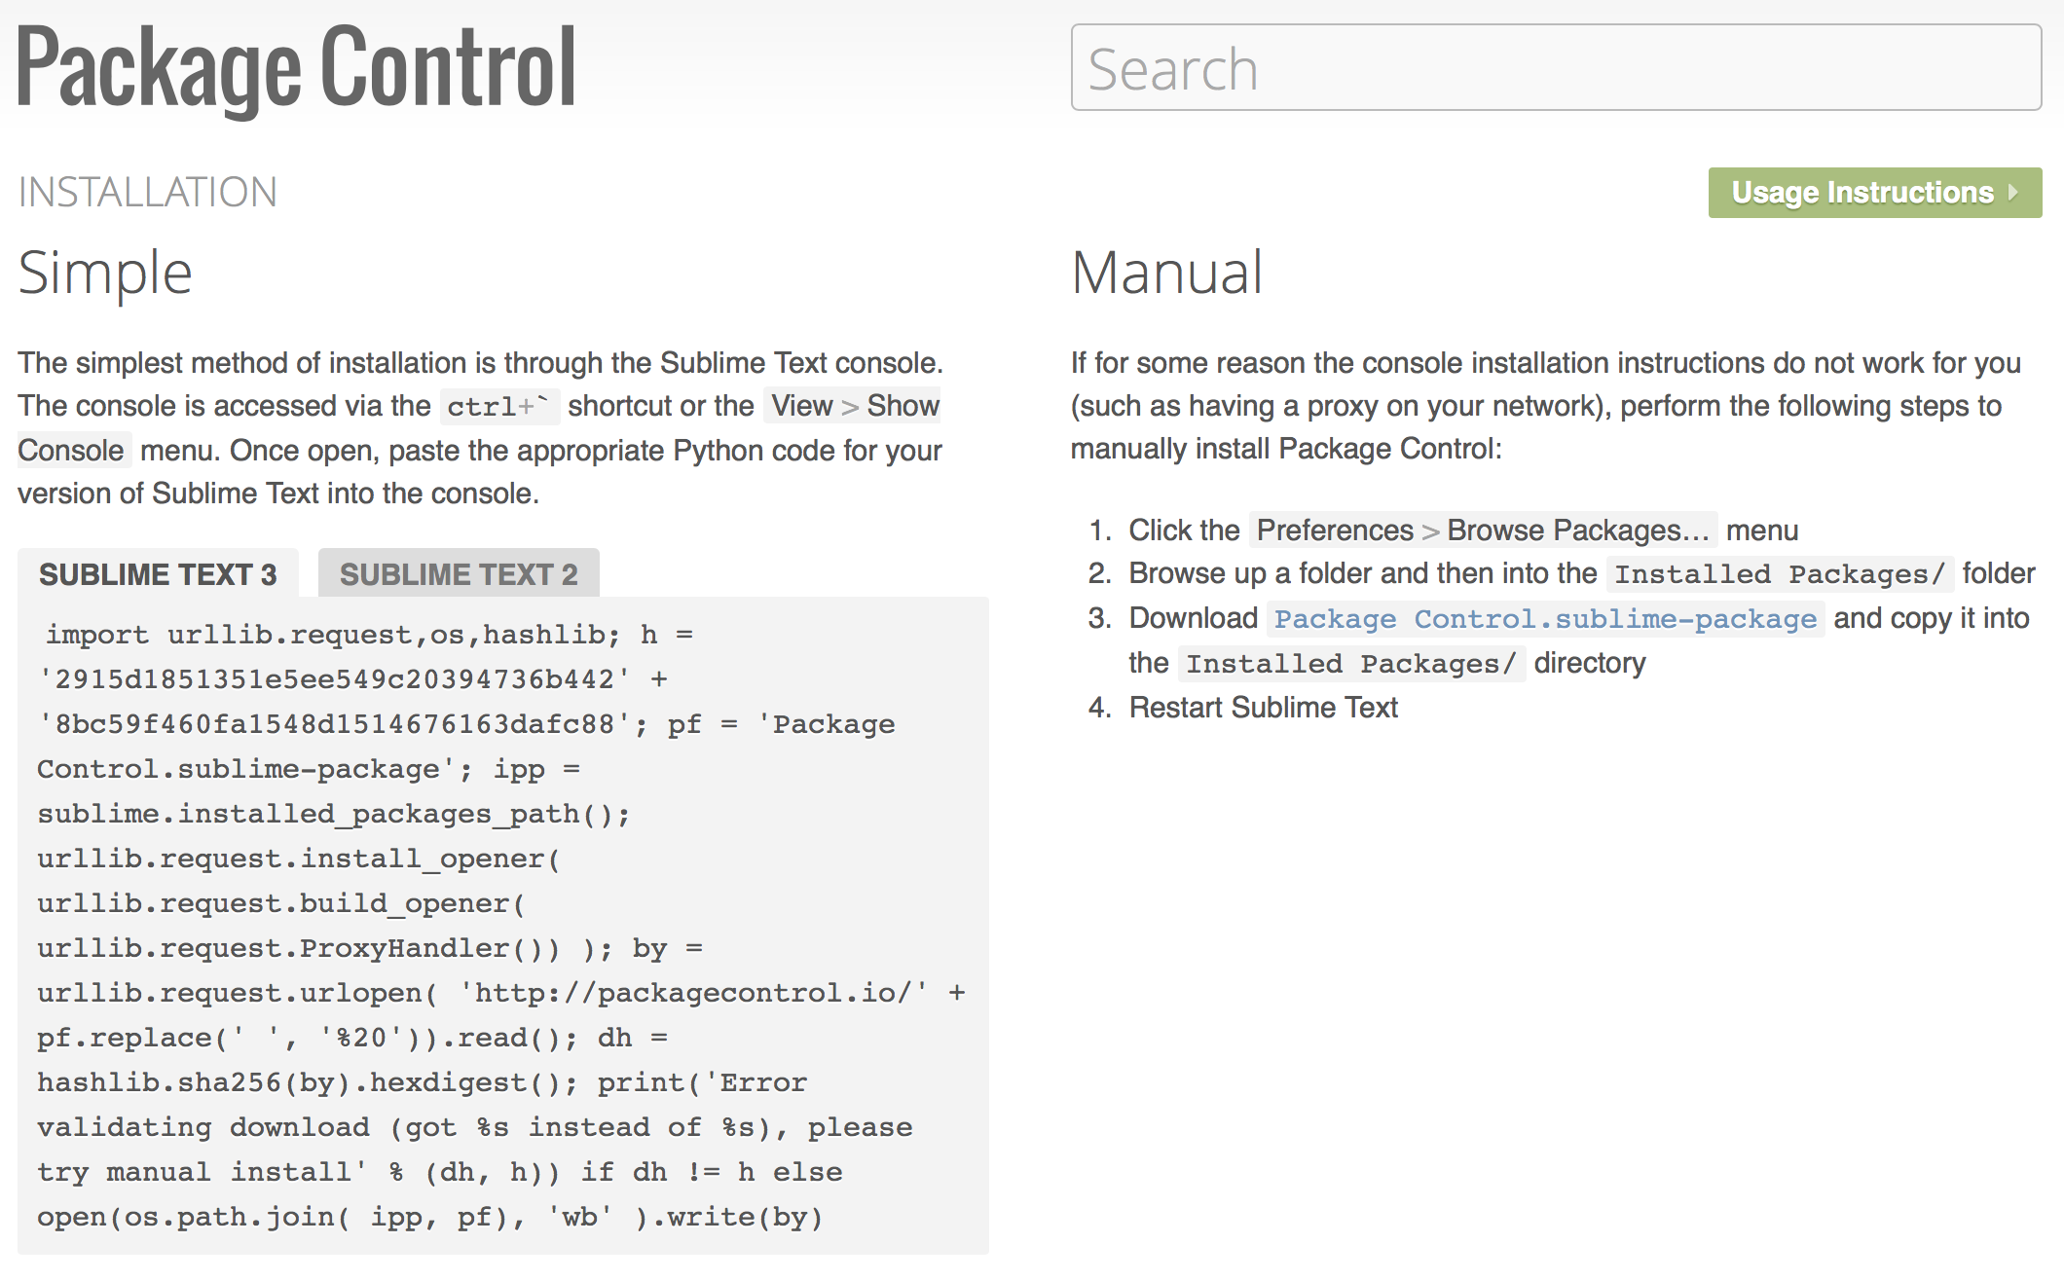The height and width of the screenshot is (1281, 2064).
Task: Click the paragraph mentioning a network proxy
Action: click(1545, 406)
